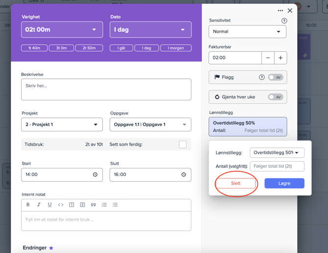Click the numbered list icon

point(104,205)
